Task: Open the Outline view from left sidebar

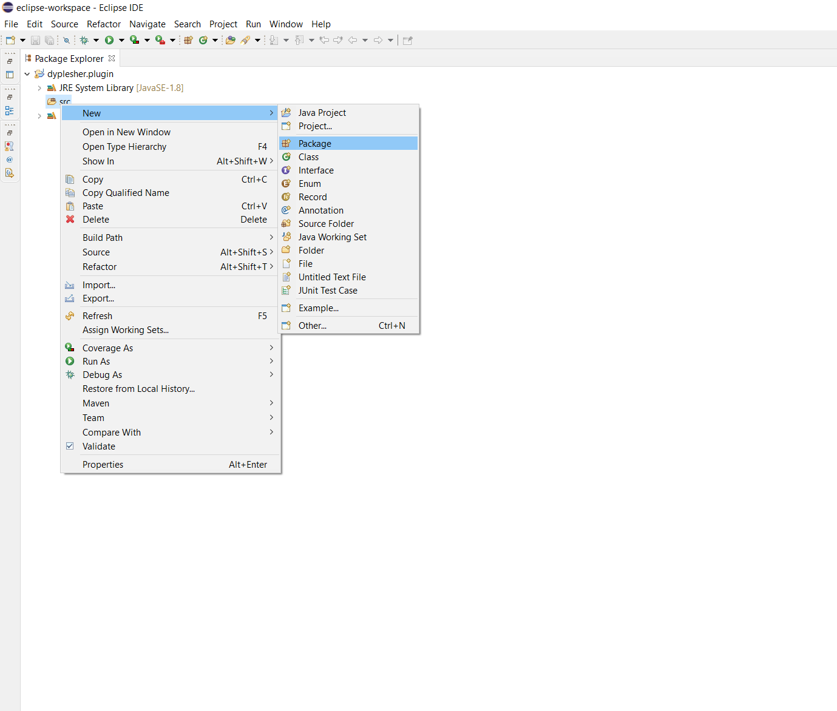Action: (9, 111)
